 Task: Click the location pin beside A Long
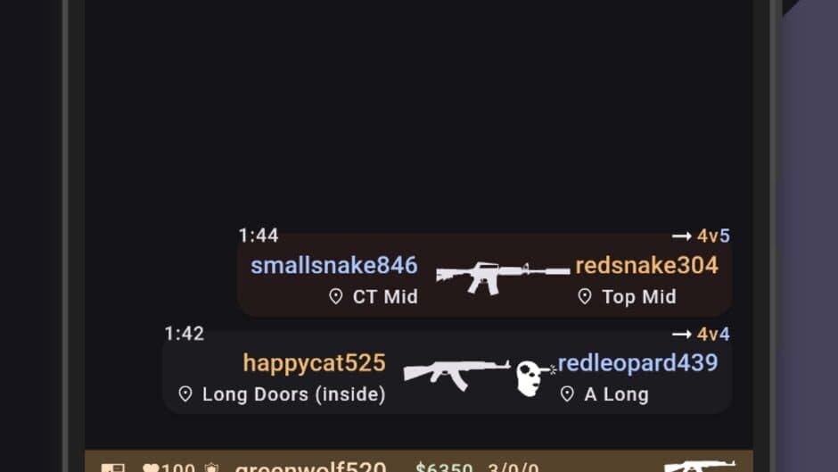coord(567,394)
